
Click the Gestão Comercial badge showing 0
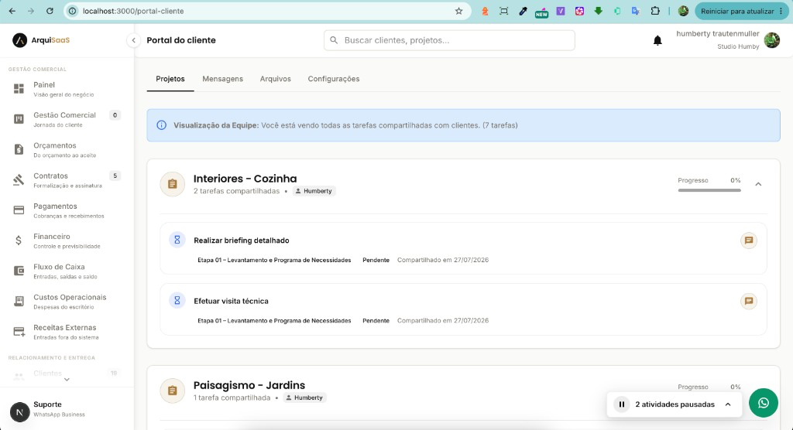click(x=115, y=115)
